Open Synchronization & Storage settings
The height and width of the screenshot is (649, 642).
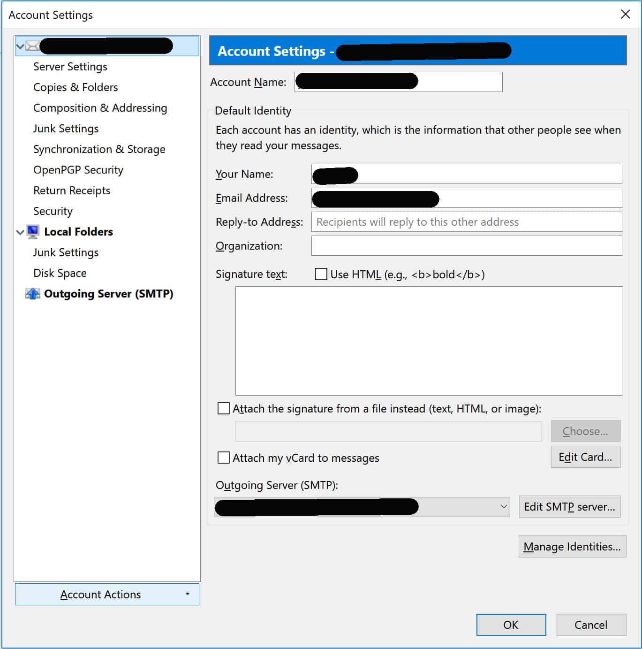coord(99,149)
